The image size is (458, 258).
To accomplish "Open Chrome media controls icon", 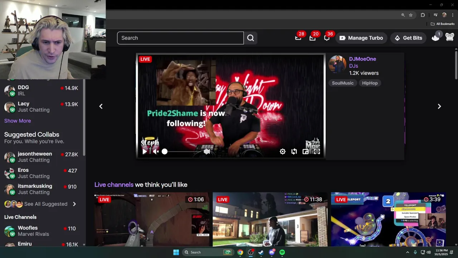I will point(435,15).
